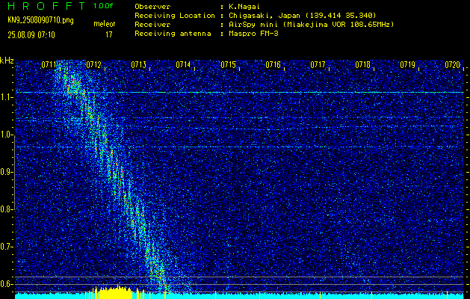
Task: Click the time marker 0717
Action: pyautogui.click(x=318, y=64)
